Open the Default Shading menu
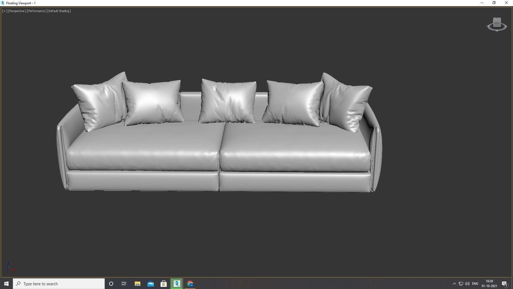Image resolution: width=513 pixels, height=289 pixels. coord(59,11)
